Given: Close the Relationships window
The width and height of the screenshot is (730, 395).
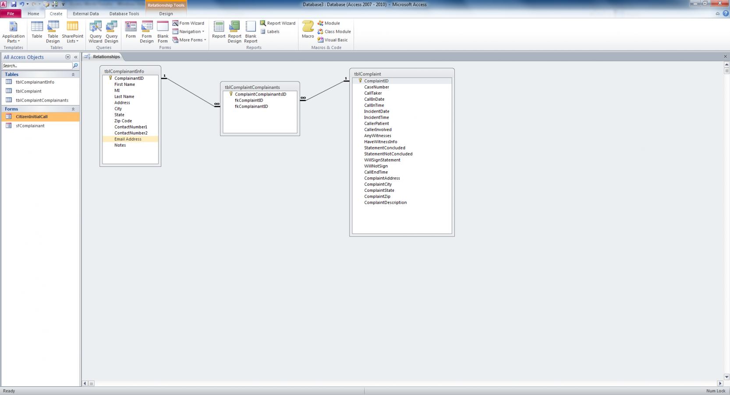Looking at the screenshot, I should pyautogui.click(x=725, y=56).
